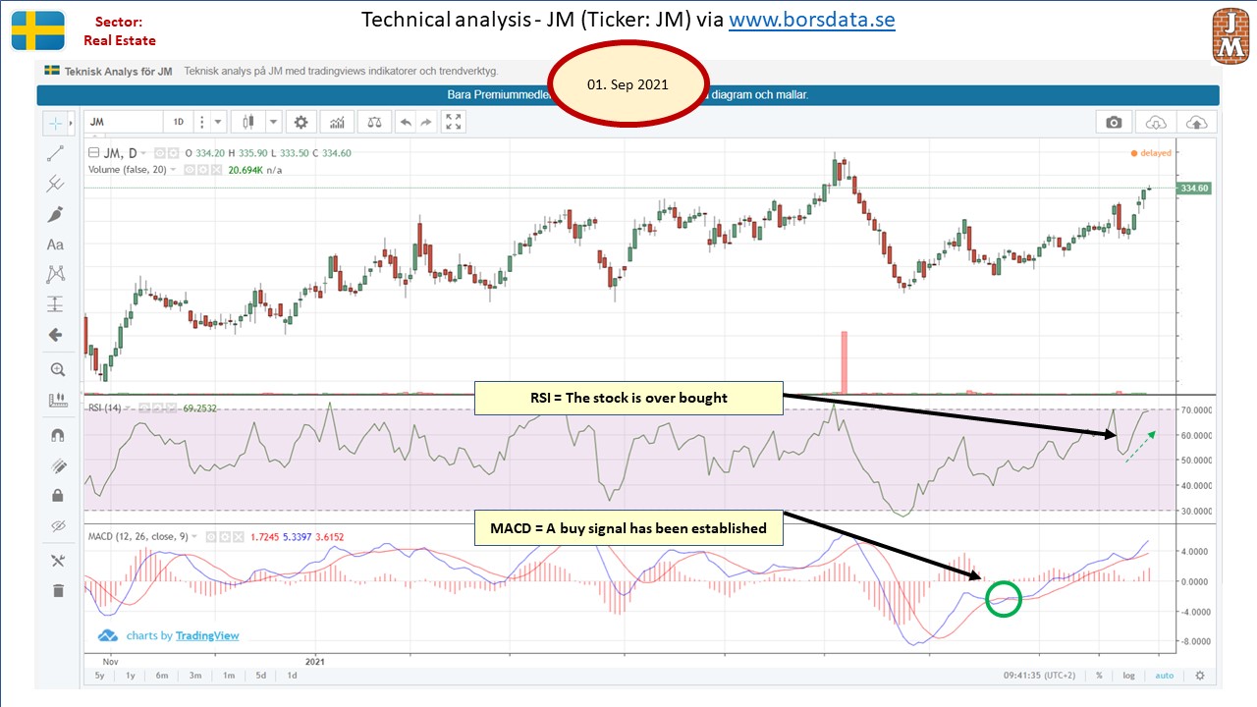Click the redo arrow in toolbar

tap(426, 122)
